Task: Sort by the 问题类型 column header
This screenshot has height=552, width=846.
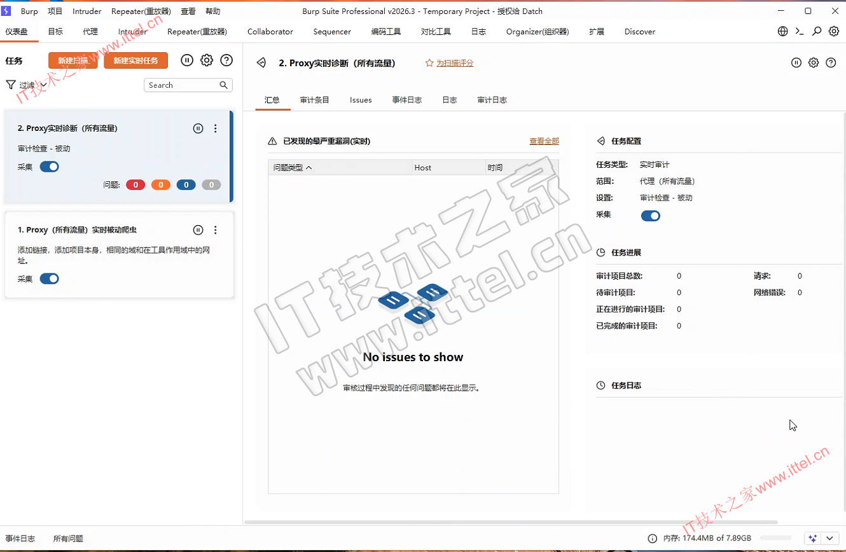Action: point(293,168)
